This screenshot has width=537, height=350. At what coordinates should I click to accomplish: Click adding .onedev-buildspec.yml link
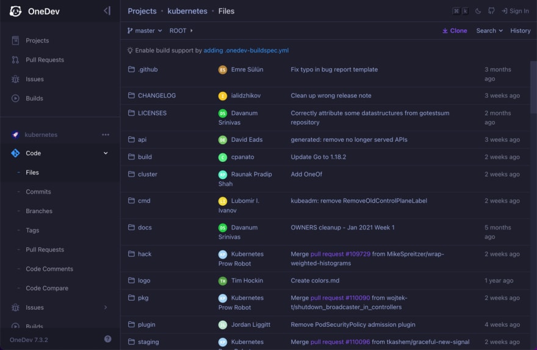click(246, 50)
